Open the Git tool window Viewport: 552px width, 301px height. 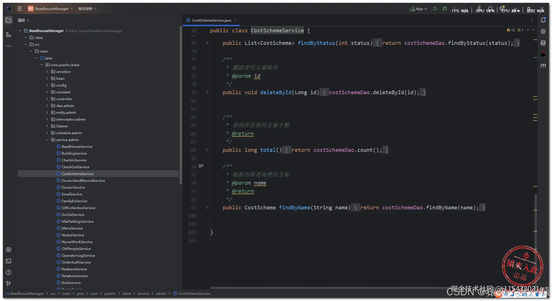[9, 284]
